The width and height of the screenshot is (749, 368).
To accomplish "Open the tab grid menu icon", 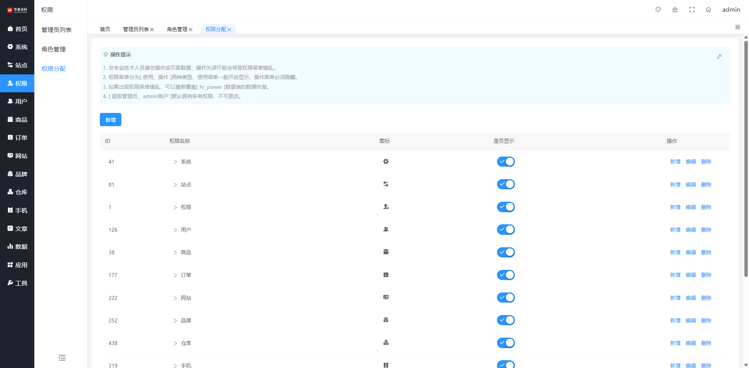I will (x=737, y=27).
